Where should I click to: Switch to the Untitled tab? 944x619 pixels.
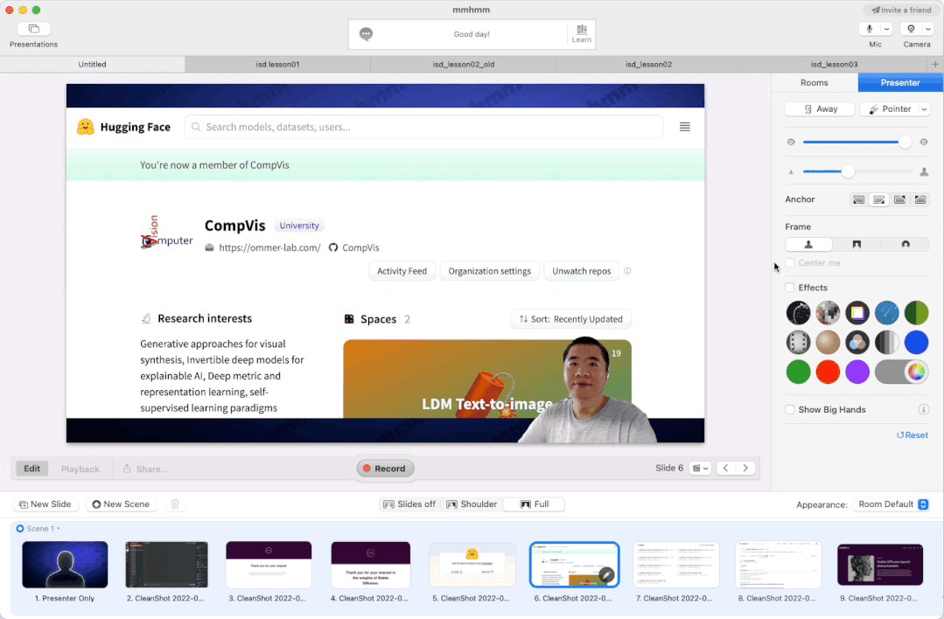(92, 64)
